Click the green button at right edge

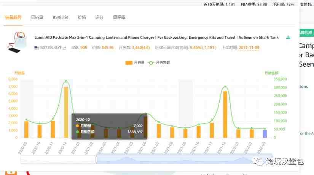point(306,33)
